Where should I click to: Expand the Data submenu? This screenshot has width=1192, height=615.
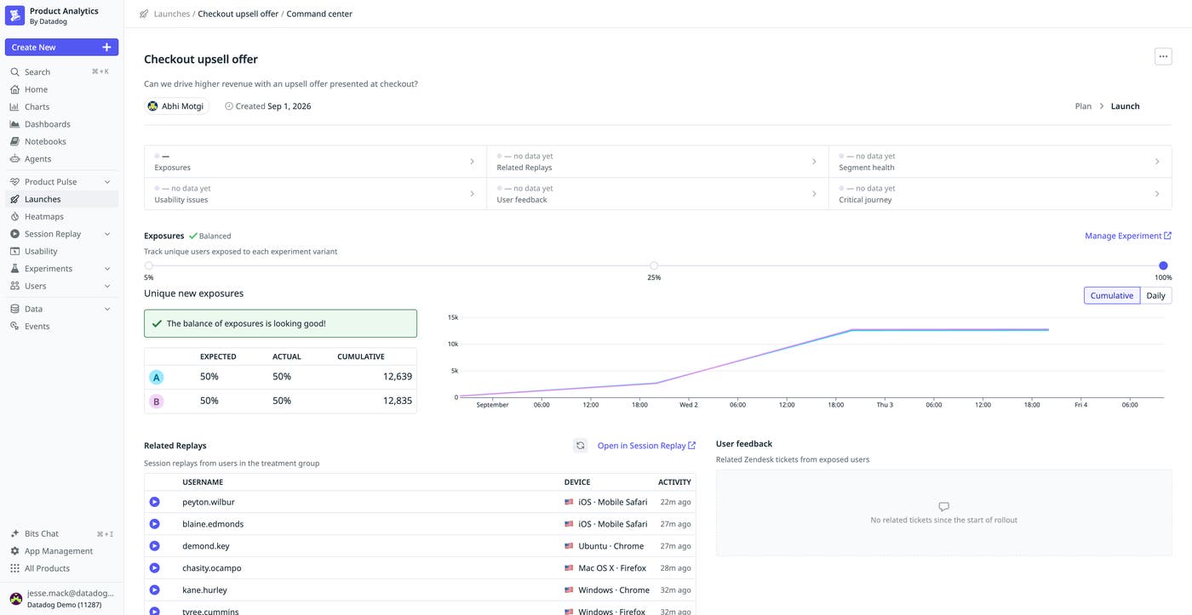(107, 309)
